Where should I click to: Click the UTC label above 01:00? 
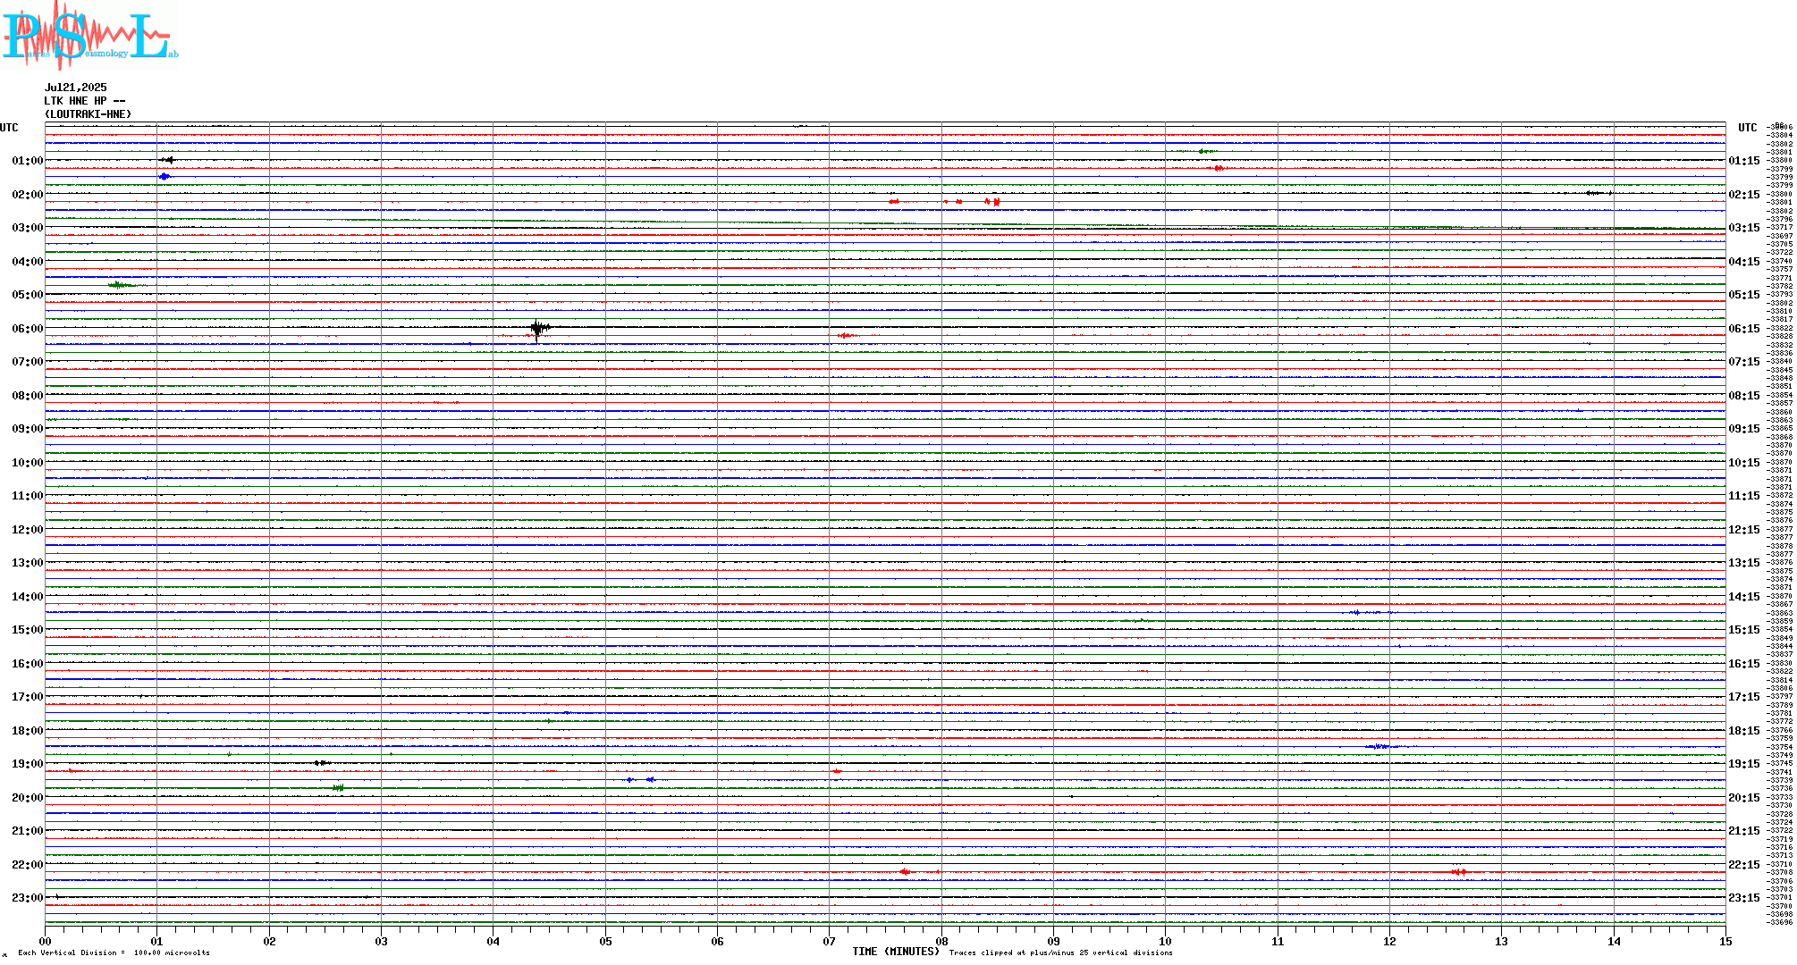(x=9, y=128)
